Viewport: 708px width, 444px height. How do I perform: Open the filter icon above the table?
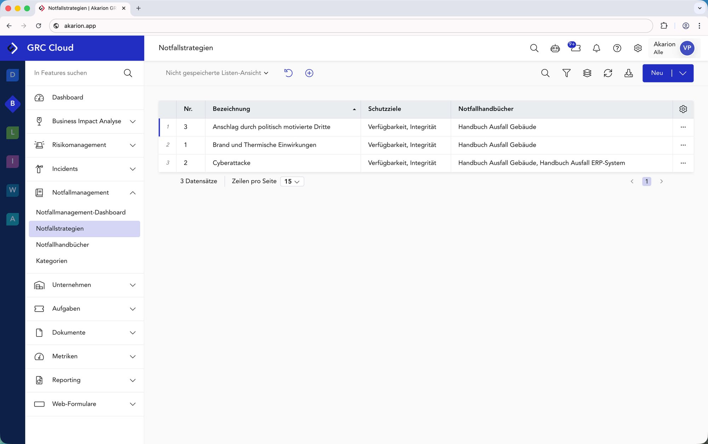point(566,73)
